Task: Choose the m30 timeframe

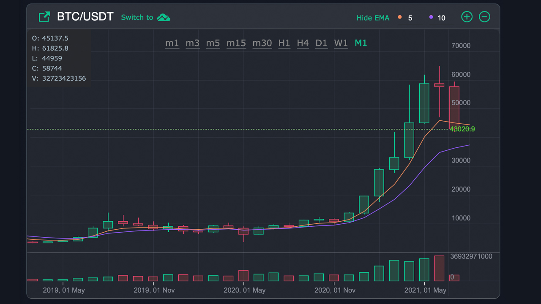Action: pos(262,43)
